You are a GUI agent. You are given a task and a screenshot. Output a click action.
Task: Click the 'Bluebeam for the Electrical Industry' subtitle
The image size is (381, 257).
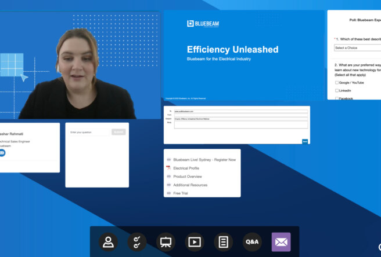click(x=219, y=59)
